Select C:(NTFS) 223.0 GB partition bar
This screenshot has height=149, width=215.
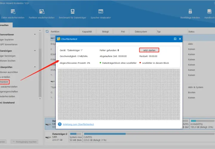coord(149,137)
